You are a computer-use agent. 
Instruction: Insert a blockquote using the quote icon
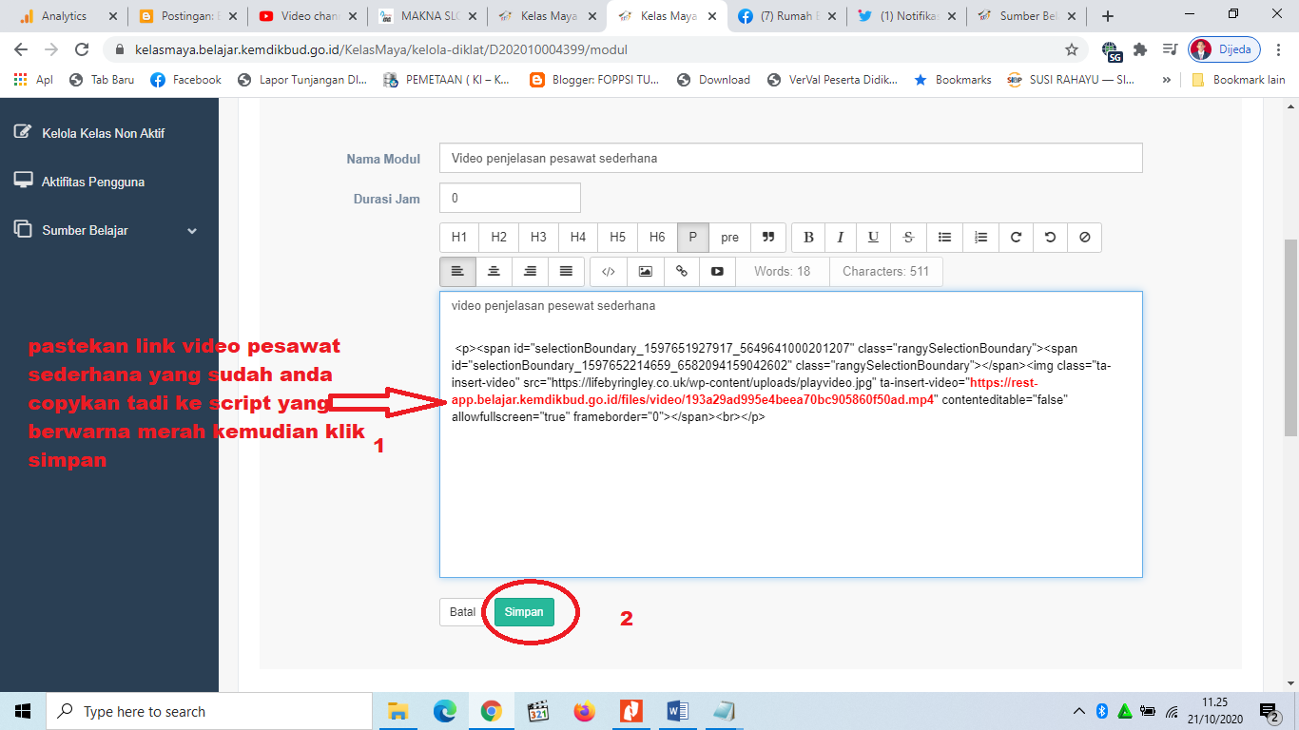pos(767,238)
